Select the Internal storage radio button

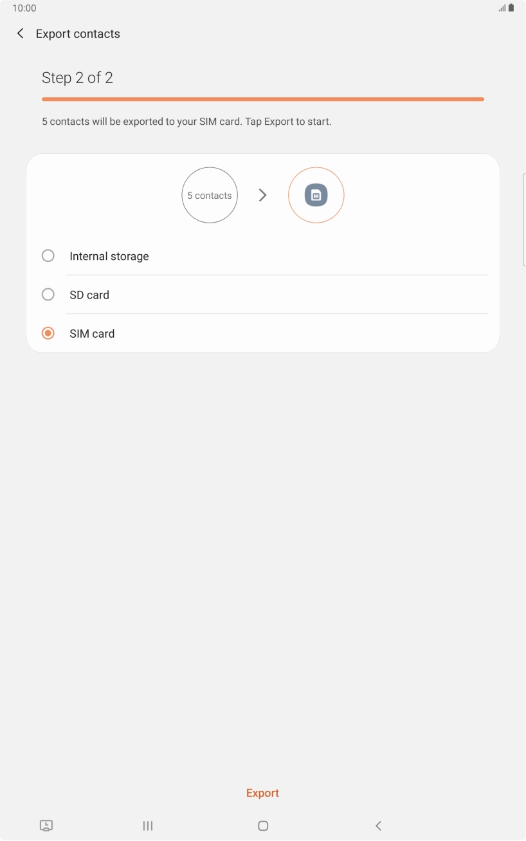48,256
